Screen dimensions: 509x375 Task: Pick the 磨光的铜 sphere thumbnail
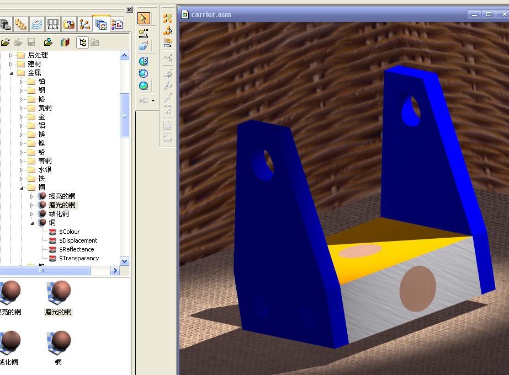pyautogui.click(x=59, y=292)
